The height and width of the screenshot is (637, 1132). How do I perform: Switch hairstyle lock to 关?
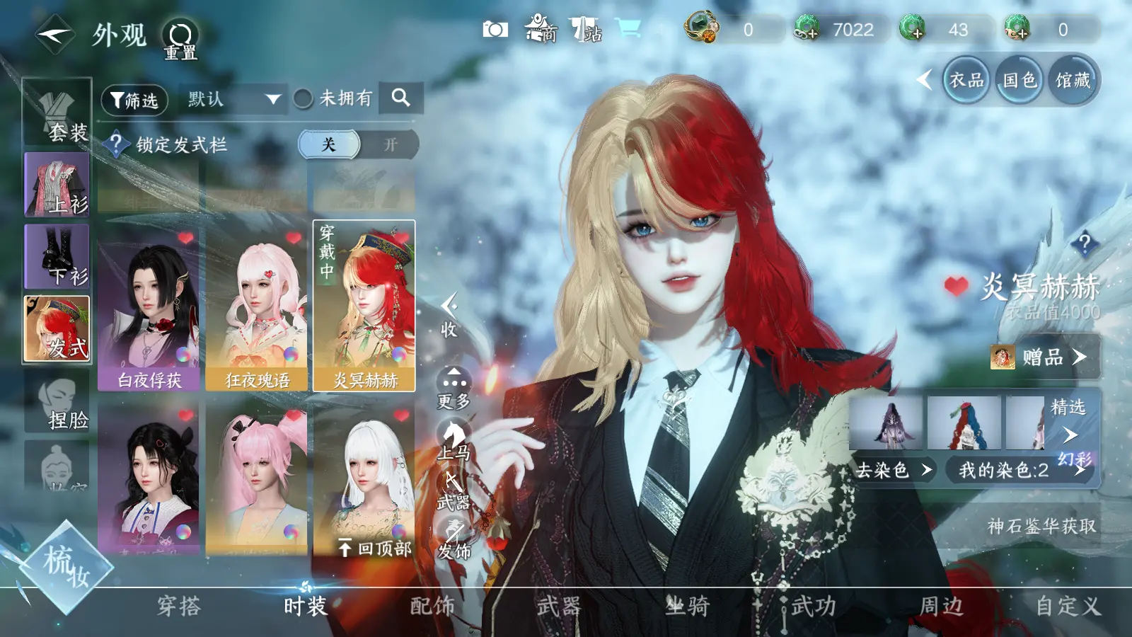(x=329, y=144)
